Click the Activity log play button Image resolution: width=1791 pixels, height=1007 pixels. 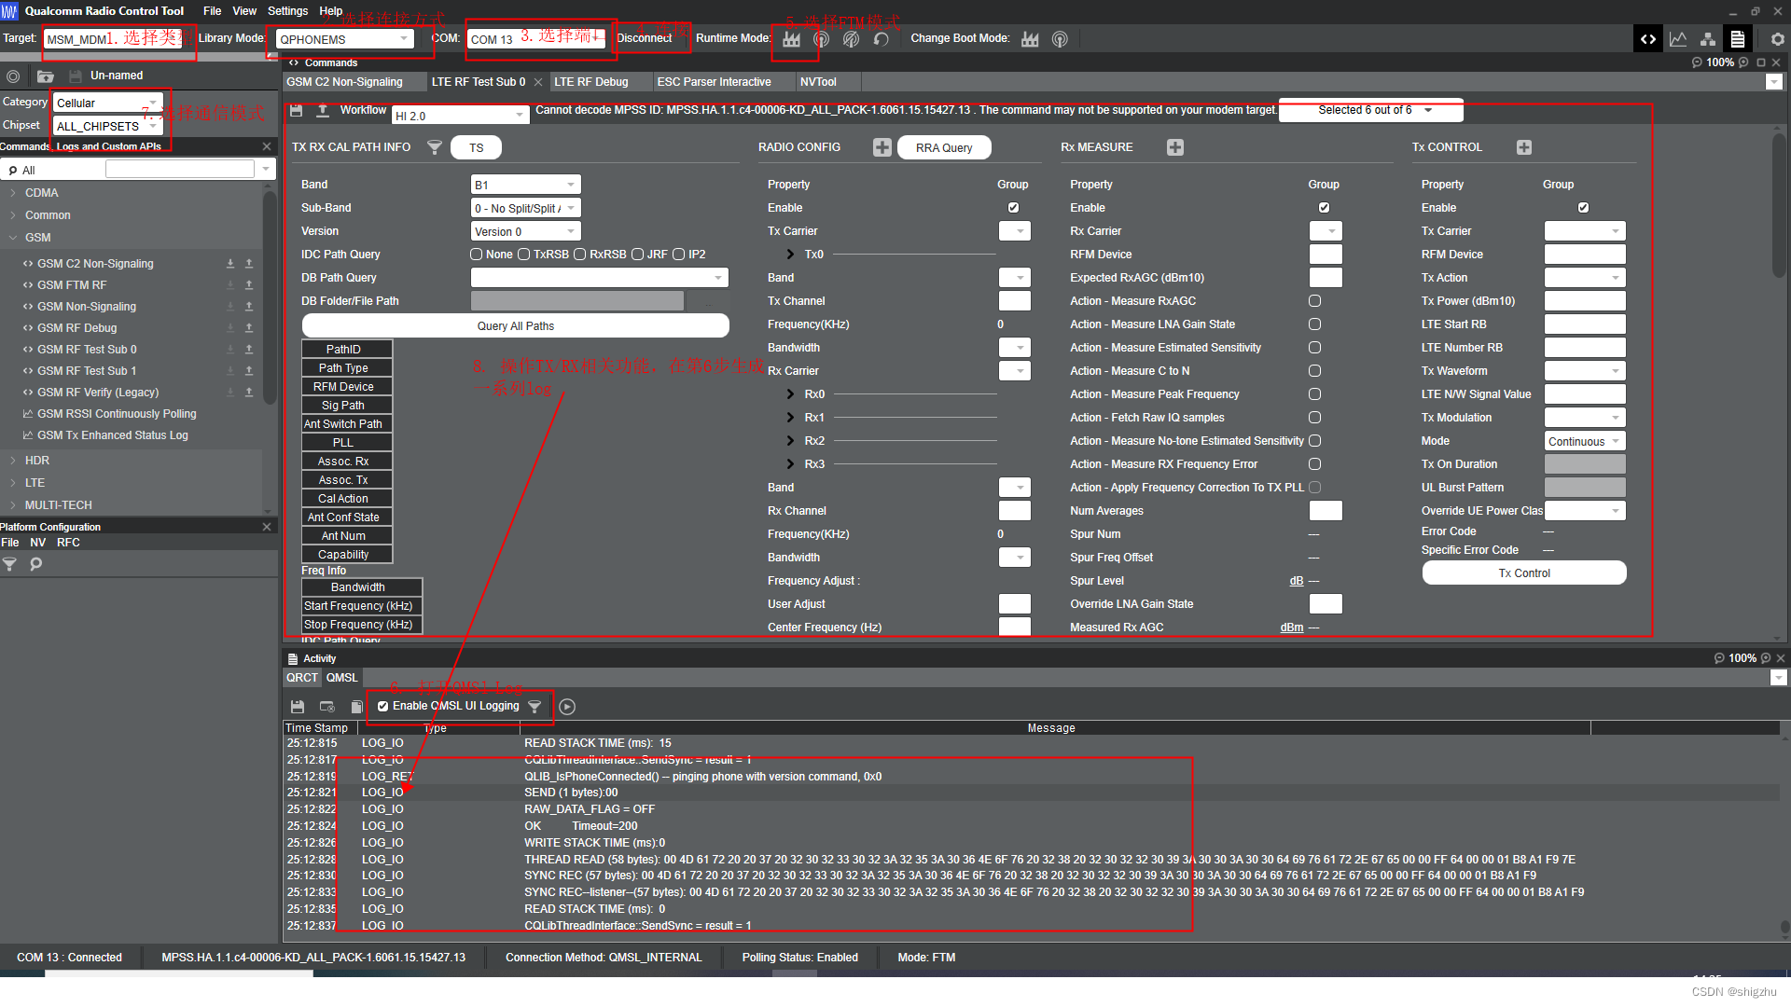click(567, 707)
